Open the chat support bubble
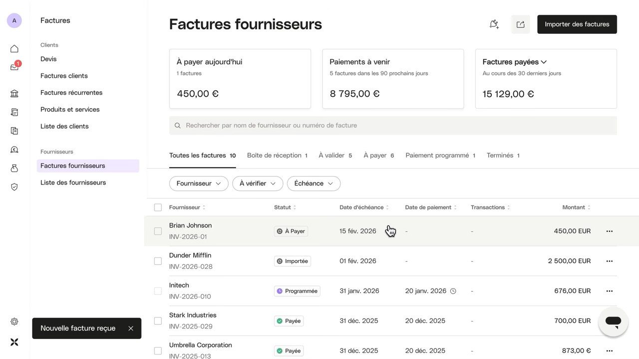This screenshot has width=639, height=359. pyautogui.click(x=613, y=322)
